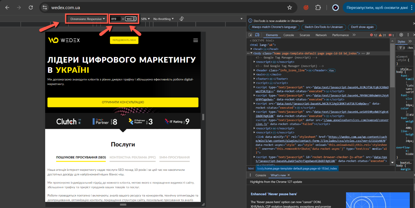Expand the header info_icons_line node

pyautogui.click(x=255, y=70)
